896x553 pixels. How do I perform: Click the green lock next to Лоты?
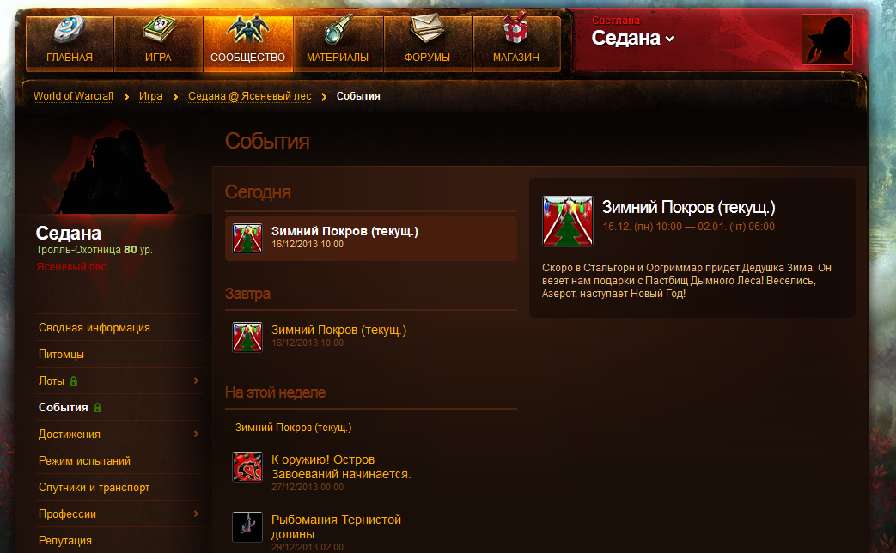pyautogui.click(x=73, y=381)
